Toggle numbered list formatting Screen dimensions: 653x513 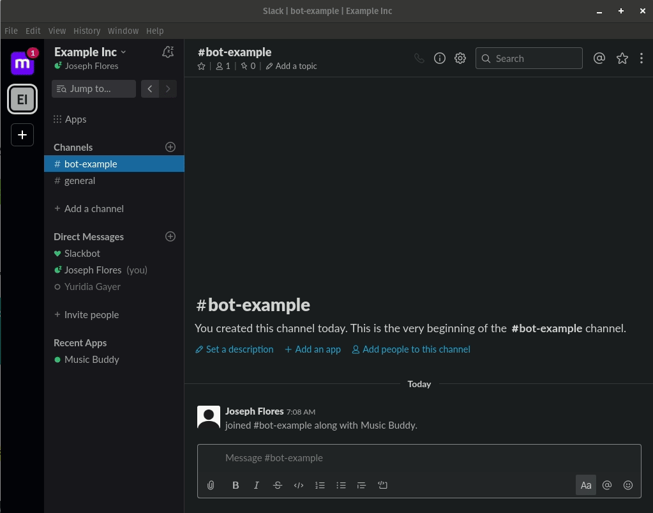[x=320, y=485]
